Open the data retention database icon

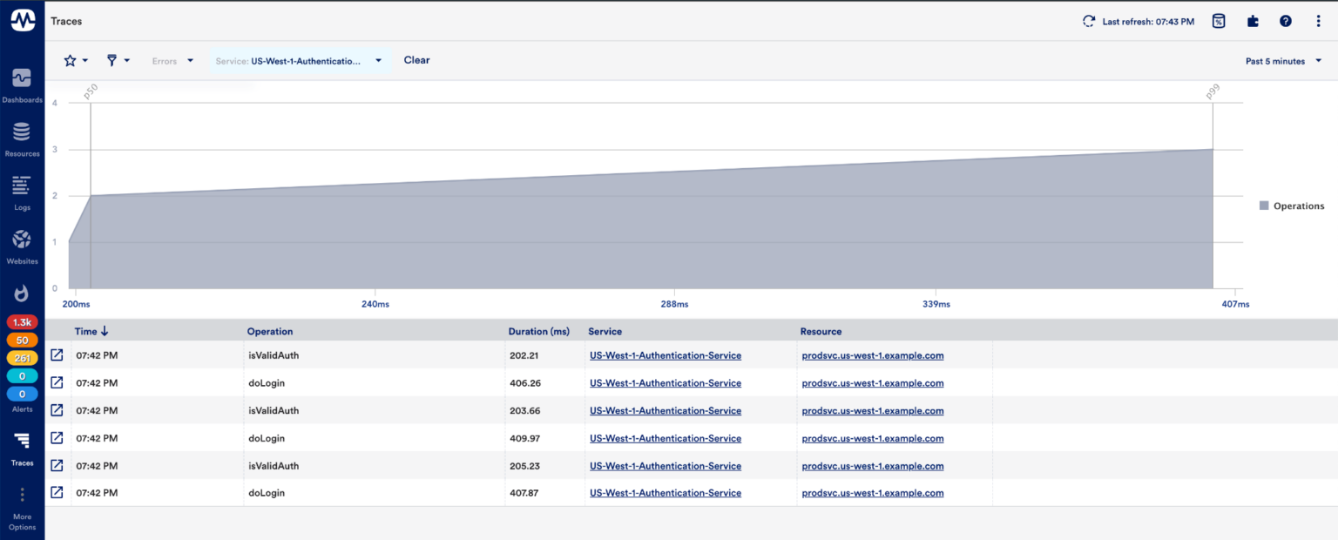1219,20
